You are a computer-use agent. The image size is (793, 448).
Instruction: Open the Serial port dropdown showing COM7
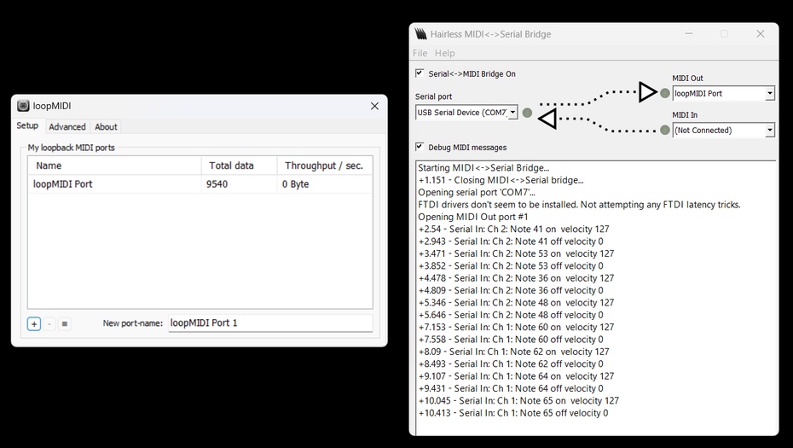[466, 113]
